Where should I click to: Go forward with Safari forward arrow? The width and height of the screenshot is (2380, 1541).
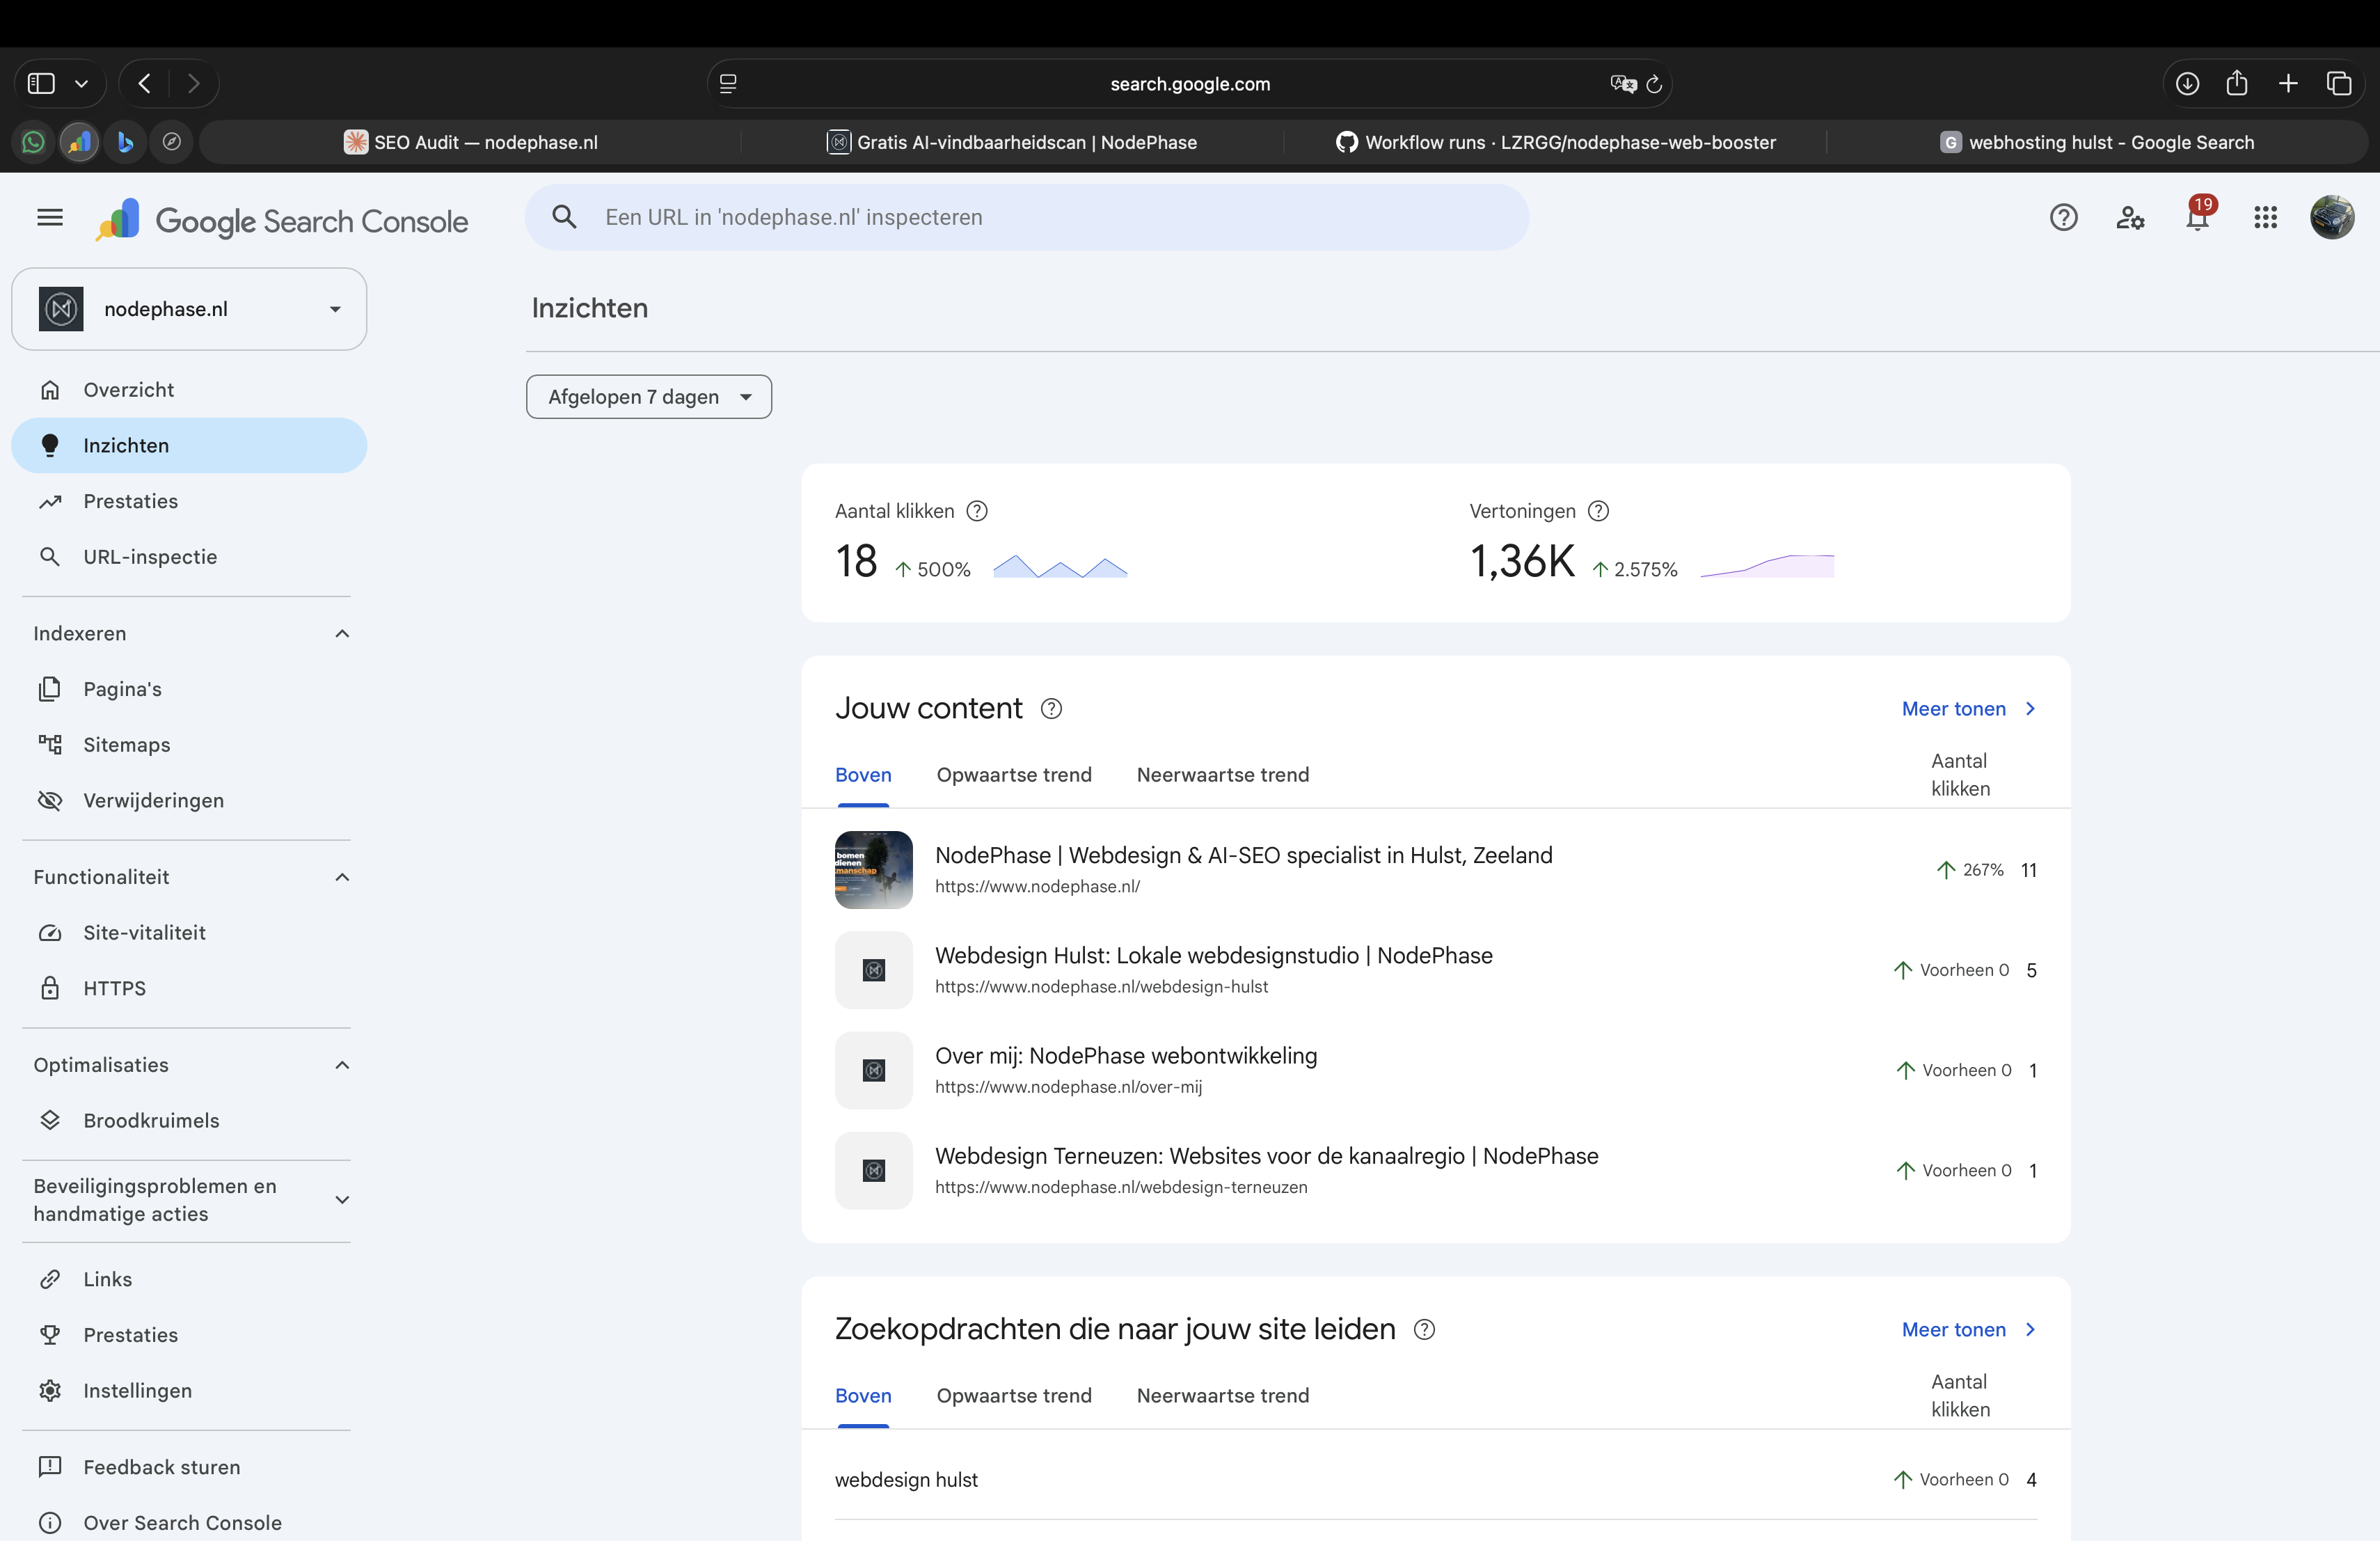pos(194,83)
